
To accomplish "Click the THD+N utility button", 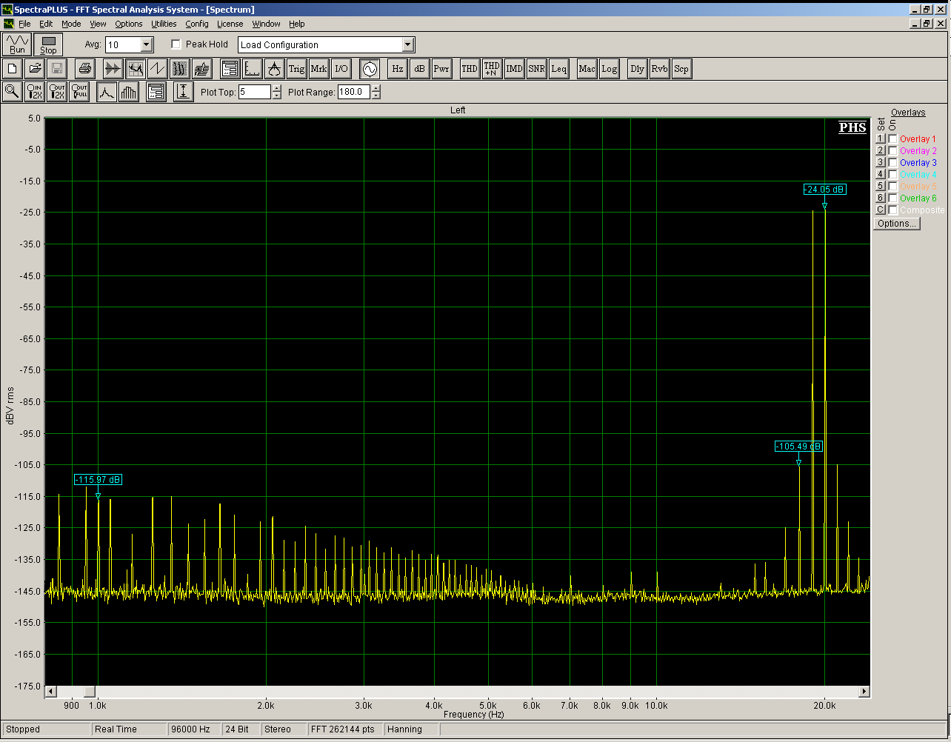I will coord(492,69).
